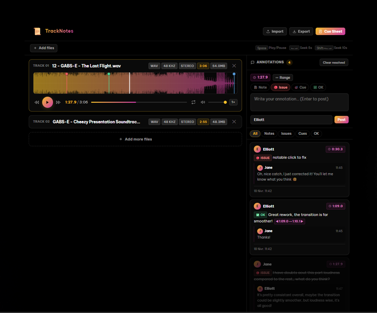Mute audio using the speaker icon
This screenshot has width=377, height=313.
tap(203, 102)
